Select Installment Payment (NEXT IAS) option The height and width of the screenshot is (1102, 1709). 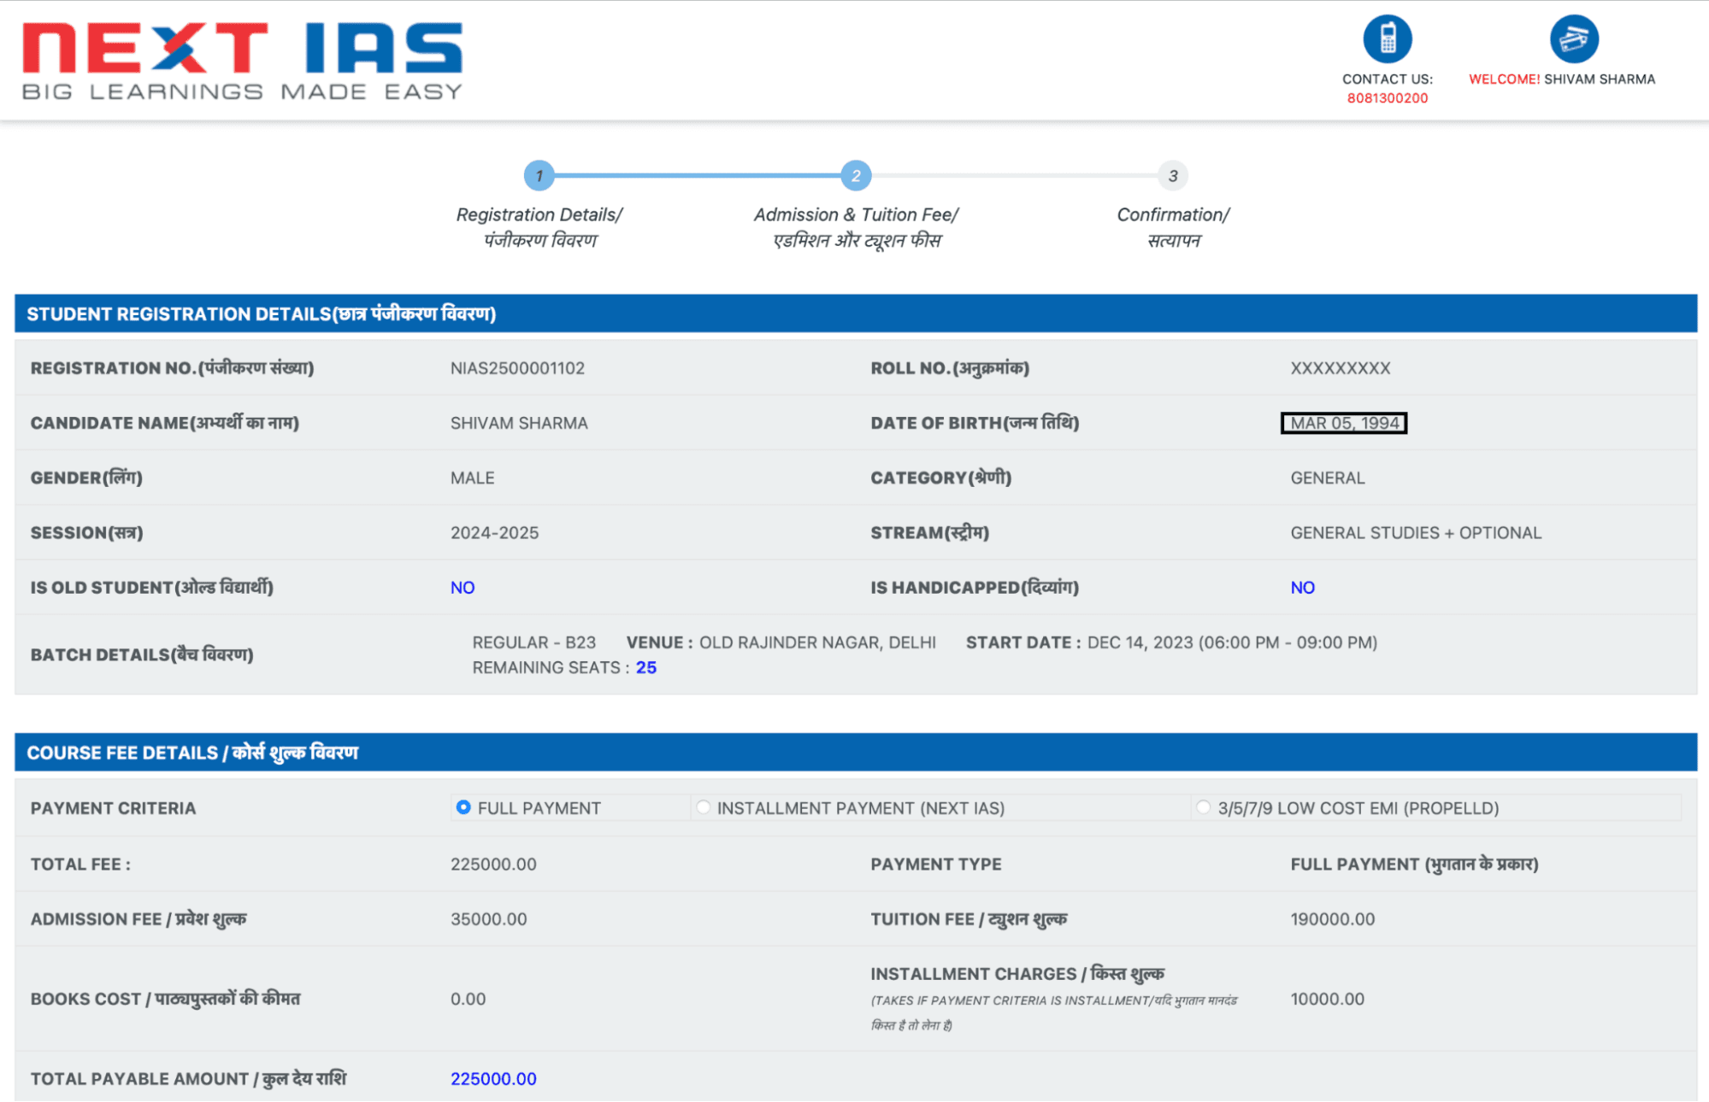point(703,807)
